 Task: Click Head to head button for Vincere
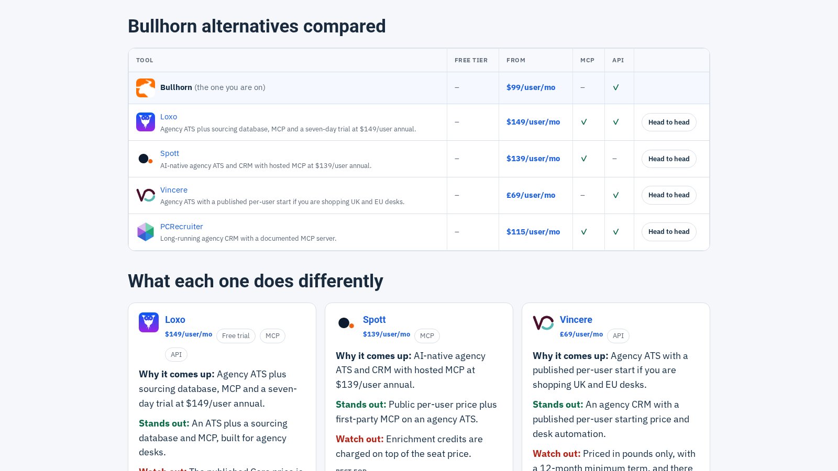coord(669,195)
